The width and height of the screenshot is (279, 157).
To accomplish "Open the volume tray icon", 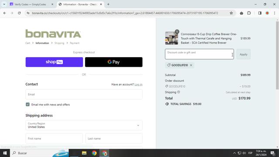I will (x=244, y=153).
